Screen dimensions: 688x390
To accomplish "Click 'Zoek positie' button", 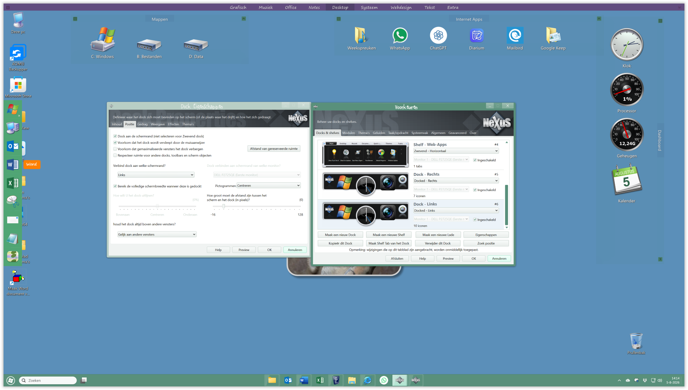I will tap(486, 244).
